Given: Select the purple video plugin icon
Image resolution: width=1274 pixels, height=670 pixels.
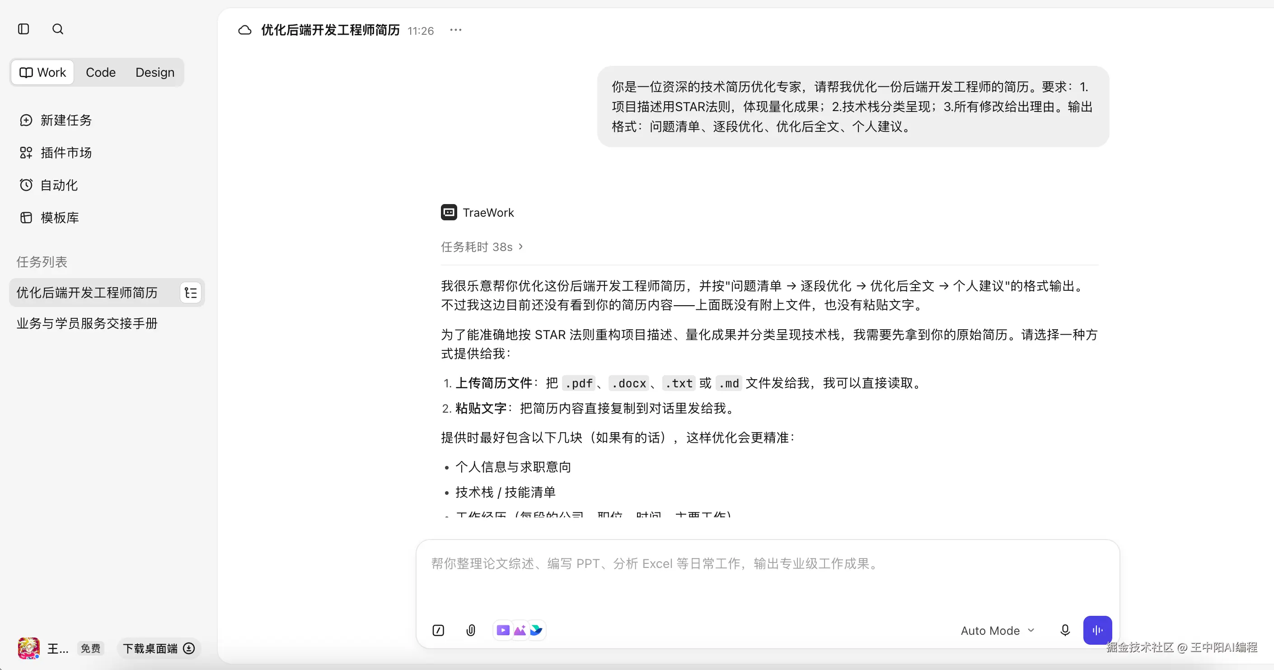Looking at the screenshot, I should point(503,630).
